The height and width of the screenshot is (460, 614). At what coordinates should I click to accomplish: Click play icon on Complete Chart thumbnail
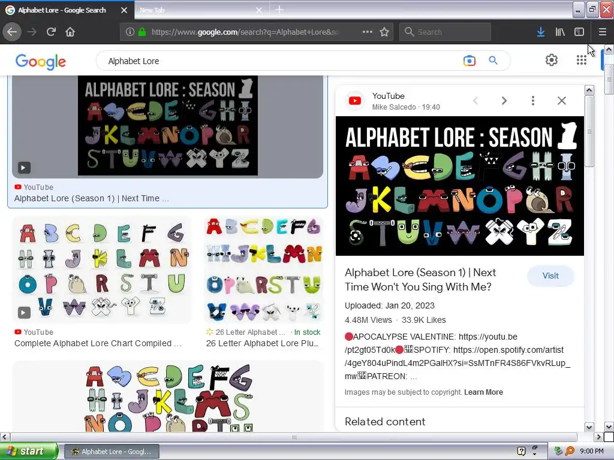point(23,313)
